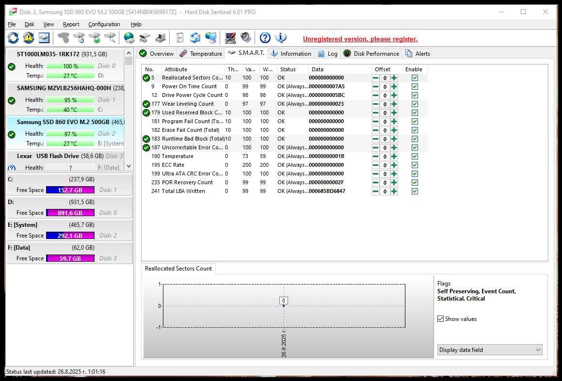The width and height of the screenshot is (562, 381).
Task: Switch to the Information tab
Action: point(291,53)
